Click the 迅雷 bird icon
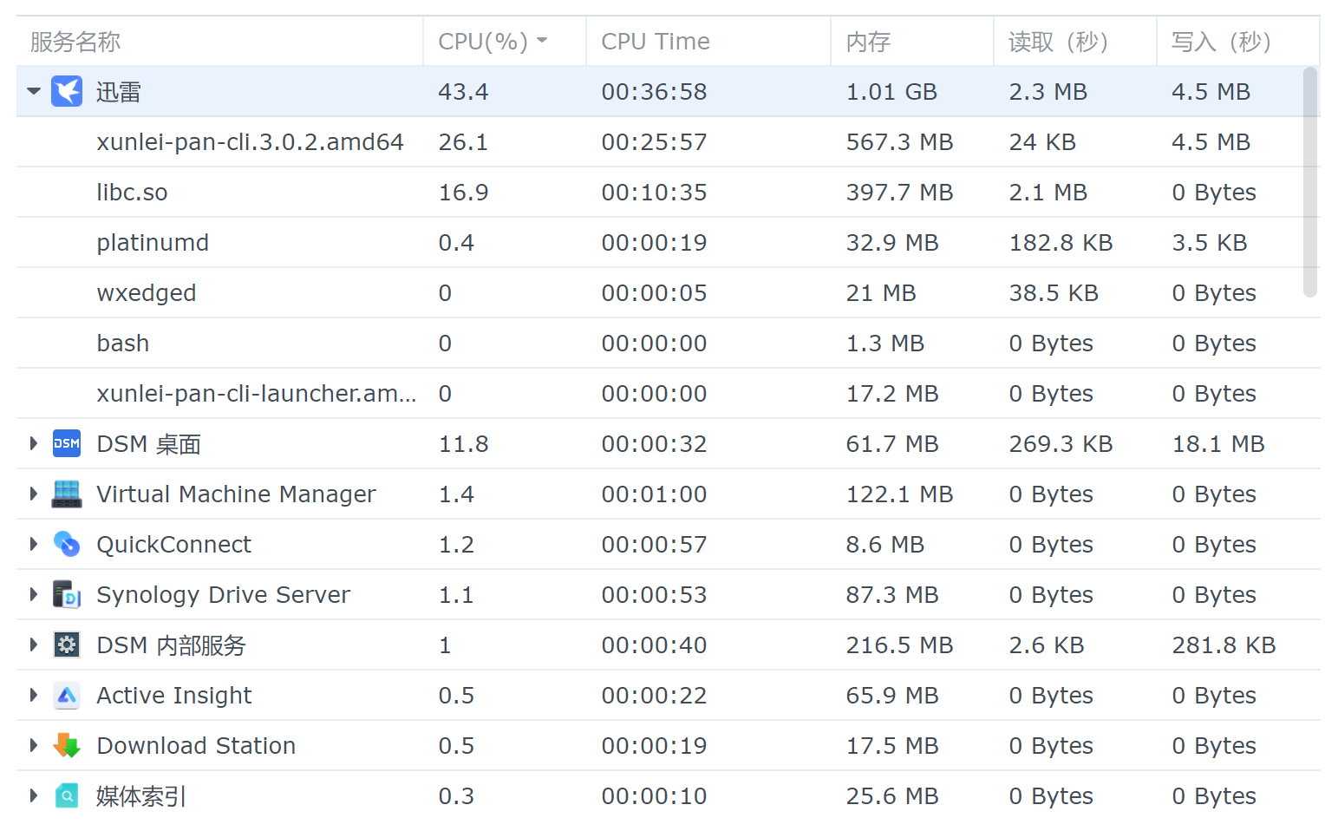 67,91
